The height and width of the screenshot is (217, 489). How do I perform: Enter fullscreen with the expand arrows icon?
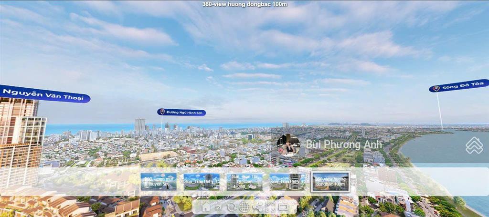pos(270,207)
